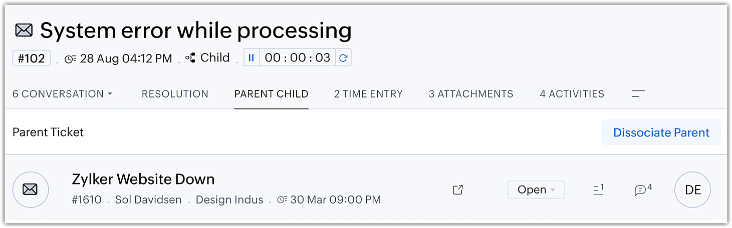Viewport: 732px width, 228px height.
Task: Open the parent ticket's task count icon
Action: click(x=598, y=189)
